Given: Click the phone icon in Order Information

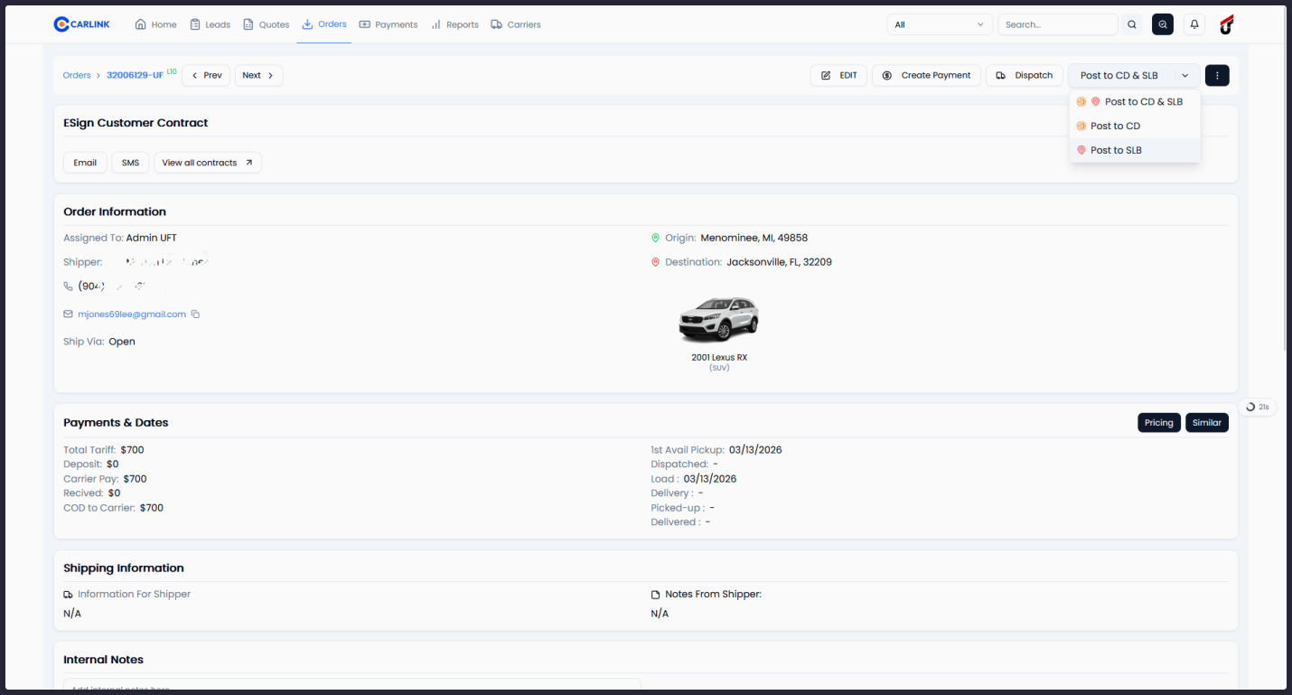Looking at the screenshot, I should point(69,286).
